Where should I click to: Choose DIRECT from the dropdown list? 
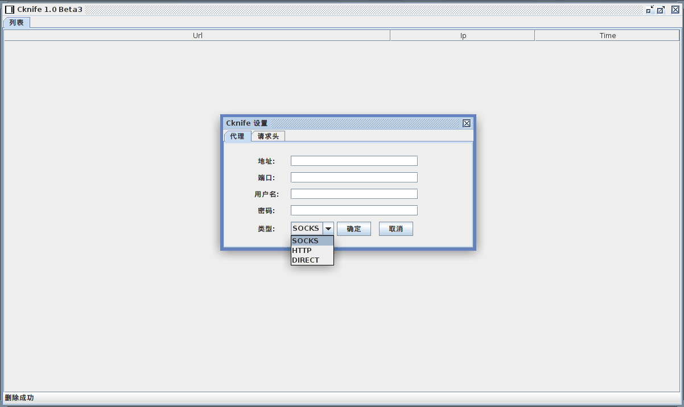tap(312, 260)
